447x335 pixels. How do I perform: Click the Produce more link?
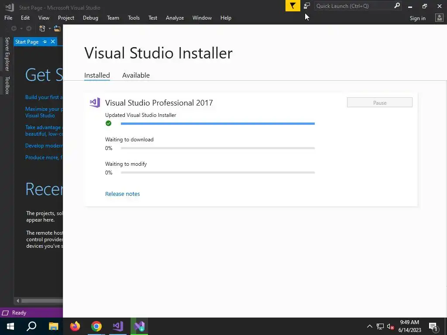coord(44,157)
